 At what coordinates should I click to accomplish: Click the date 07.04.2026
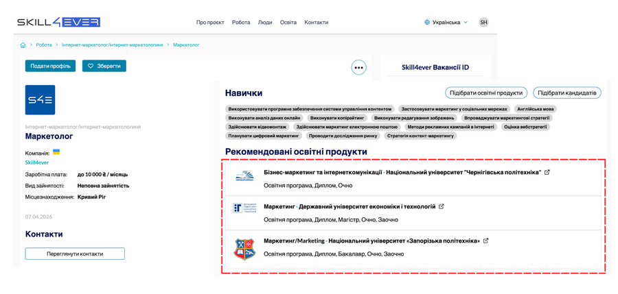[x=38, y=217]
